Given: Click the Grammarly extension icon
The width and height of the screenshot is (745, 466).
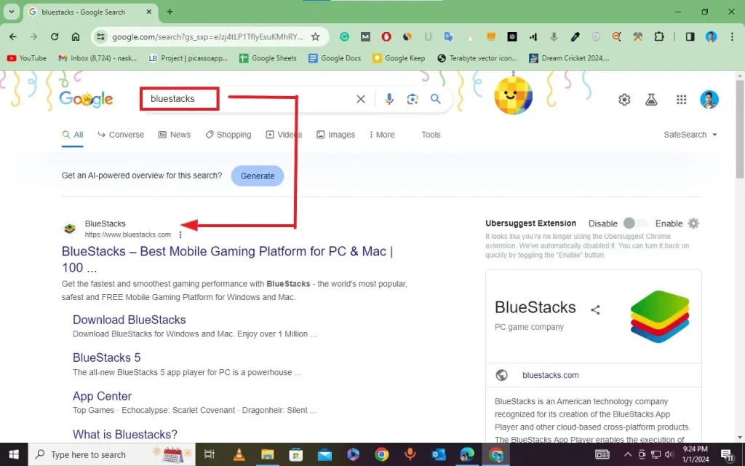Looking at the screenshot, I should (x=344, y=36).
